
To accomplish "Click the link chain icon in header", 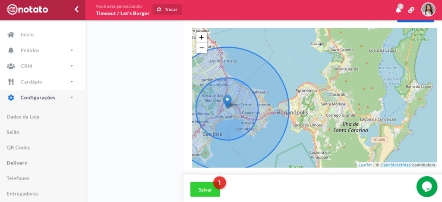I will click(x=411, y=10).
